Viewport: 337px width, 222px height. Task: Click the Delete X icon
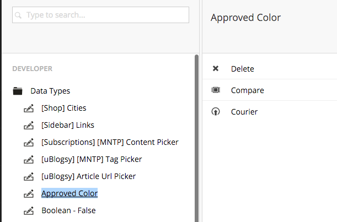216,68
